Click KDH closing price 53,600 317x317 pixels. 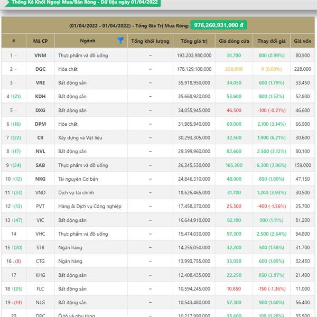pos(234,96)
